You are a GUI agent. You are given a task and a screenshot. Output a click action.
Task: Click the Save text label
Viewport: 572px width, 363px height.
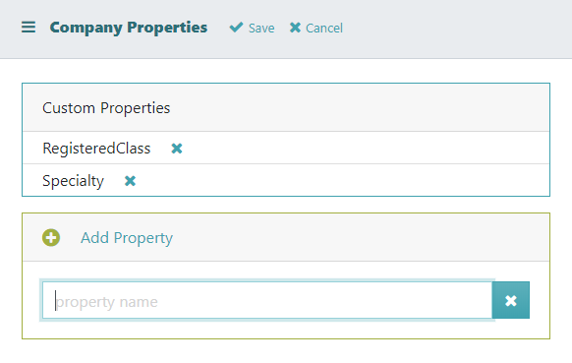pos(261,29)
